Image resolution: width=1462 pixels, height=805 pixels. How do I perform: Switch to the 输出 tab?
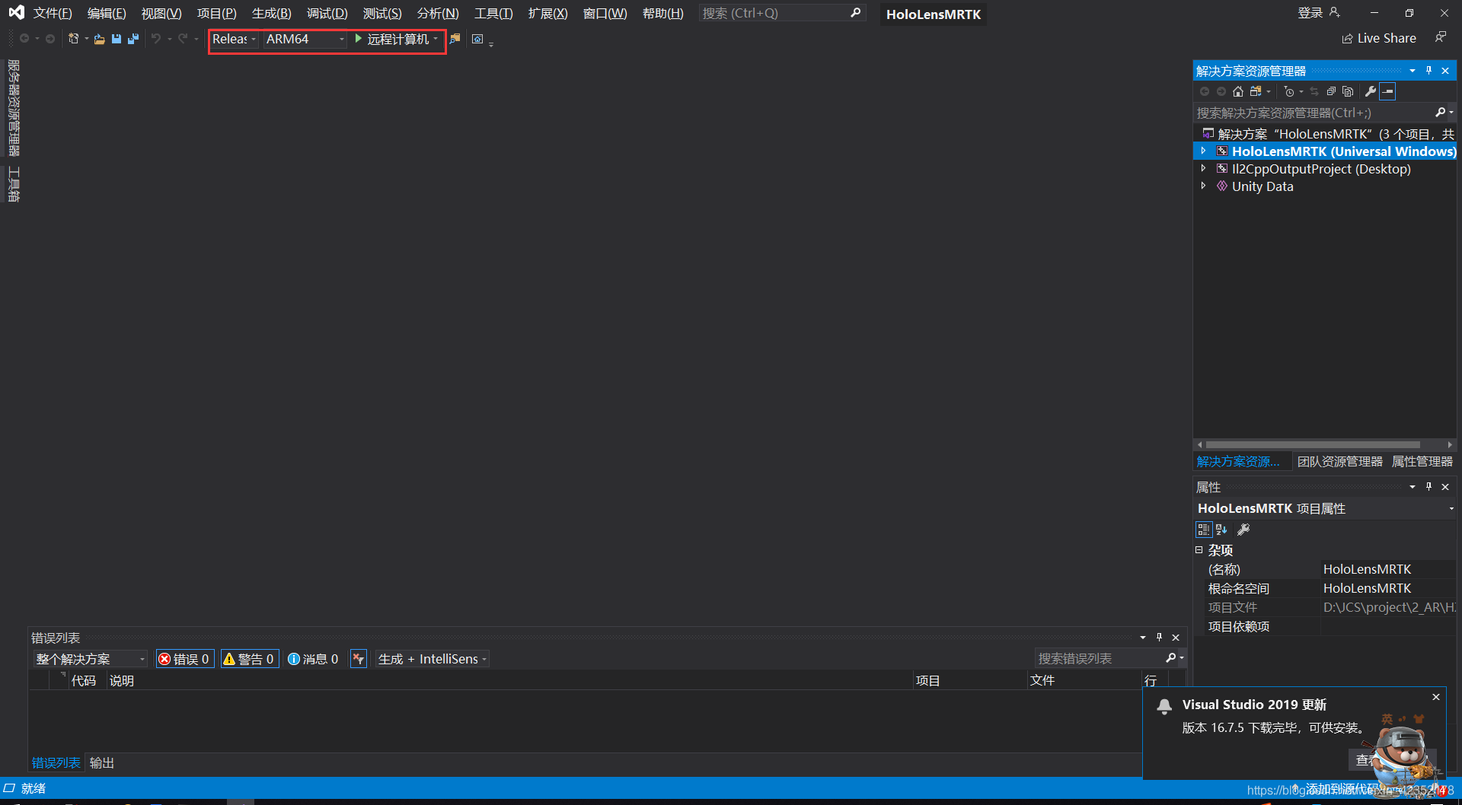pyautogui.click(x=102, y=762)
